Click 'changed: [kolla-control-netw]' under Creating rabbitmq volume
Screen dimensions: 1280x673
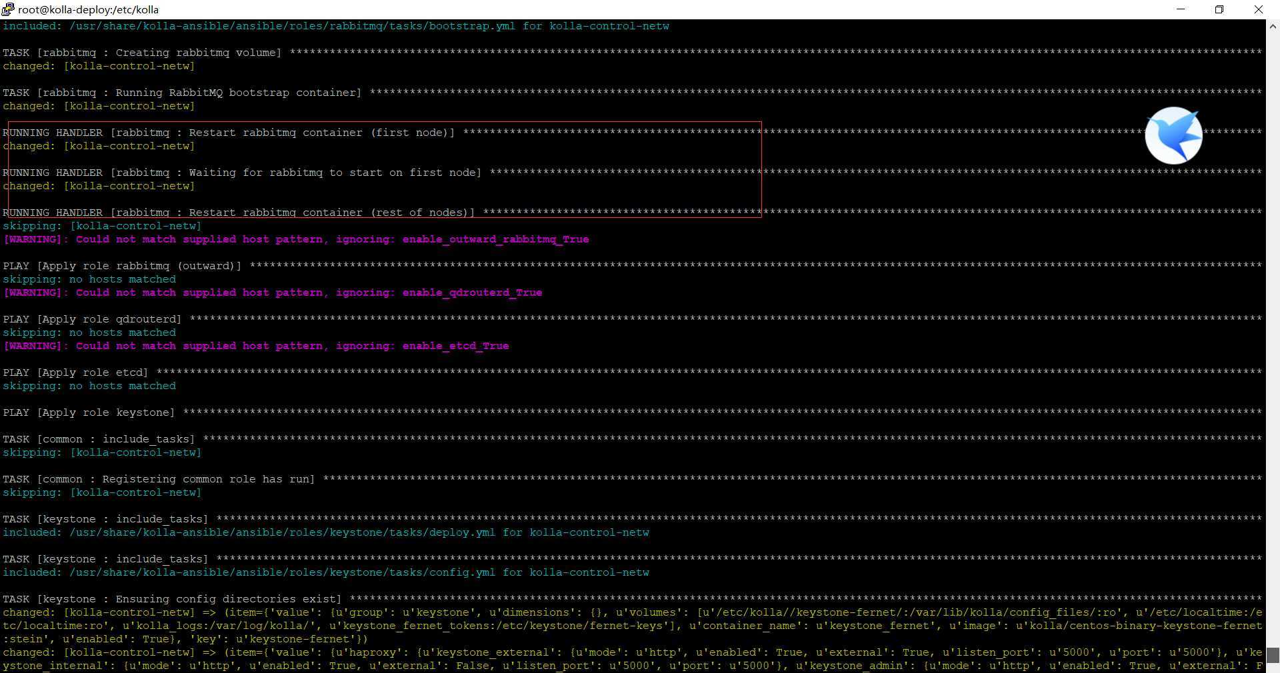point(99,66)
